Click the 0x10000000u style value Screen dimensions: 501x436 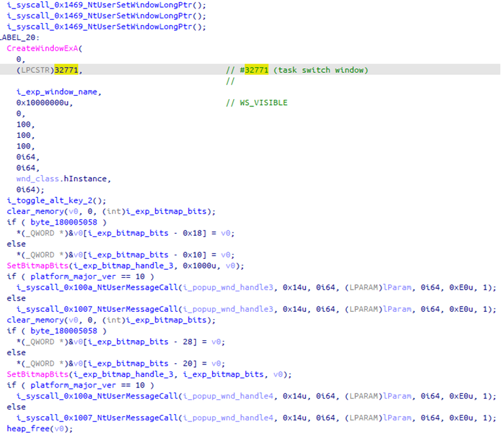[43, 103]
